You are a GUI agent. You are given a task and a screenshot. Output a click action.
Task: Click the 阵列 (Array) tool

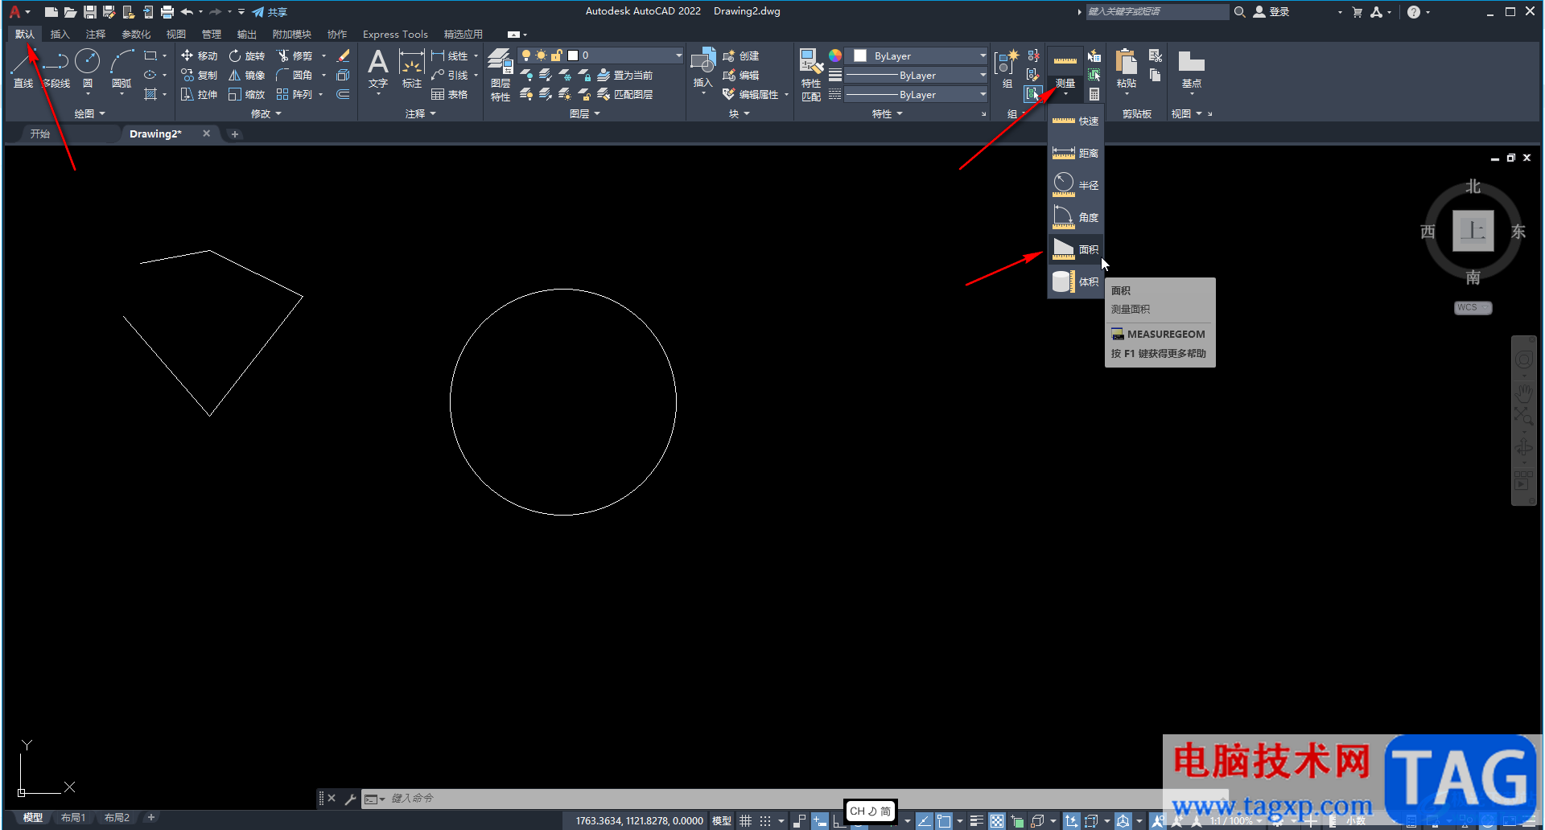pos(295,94)
